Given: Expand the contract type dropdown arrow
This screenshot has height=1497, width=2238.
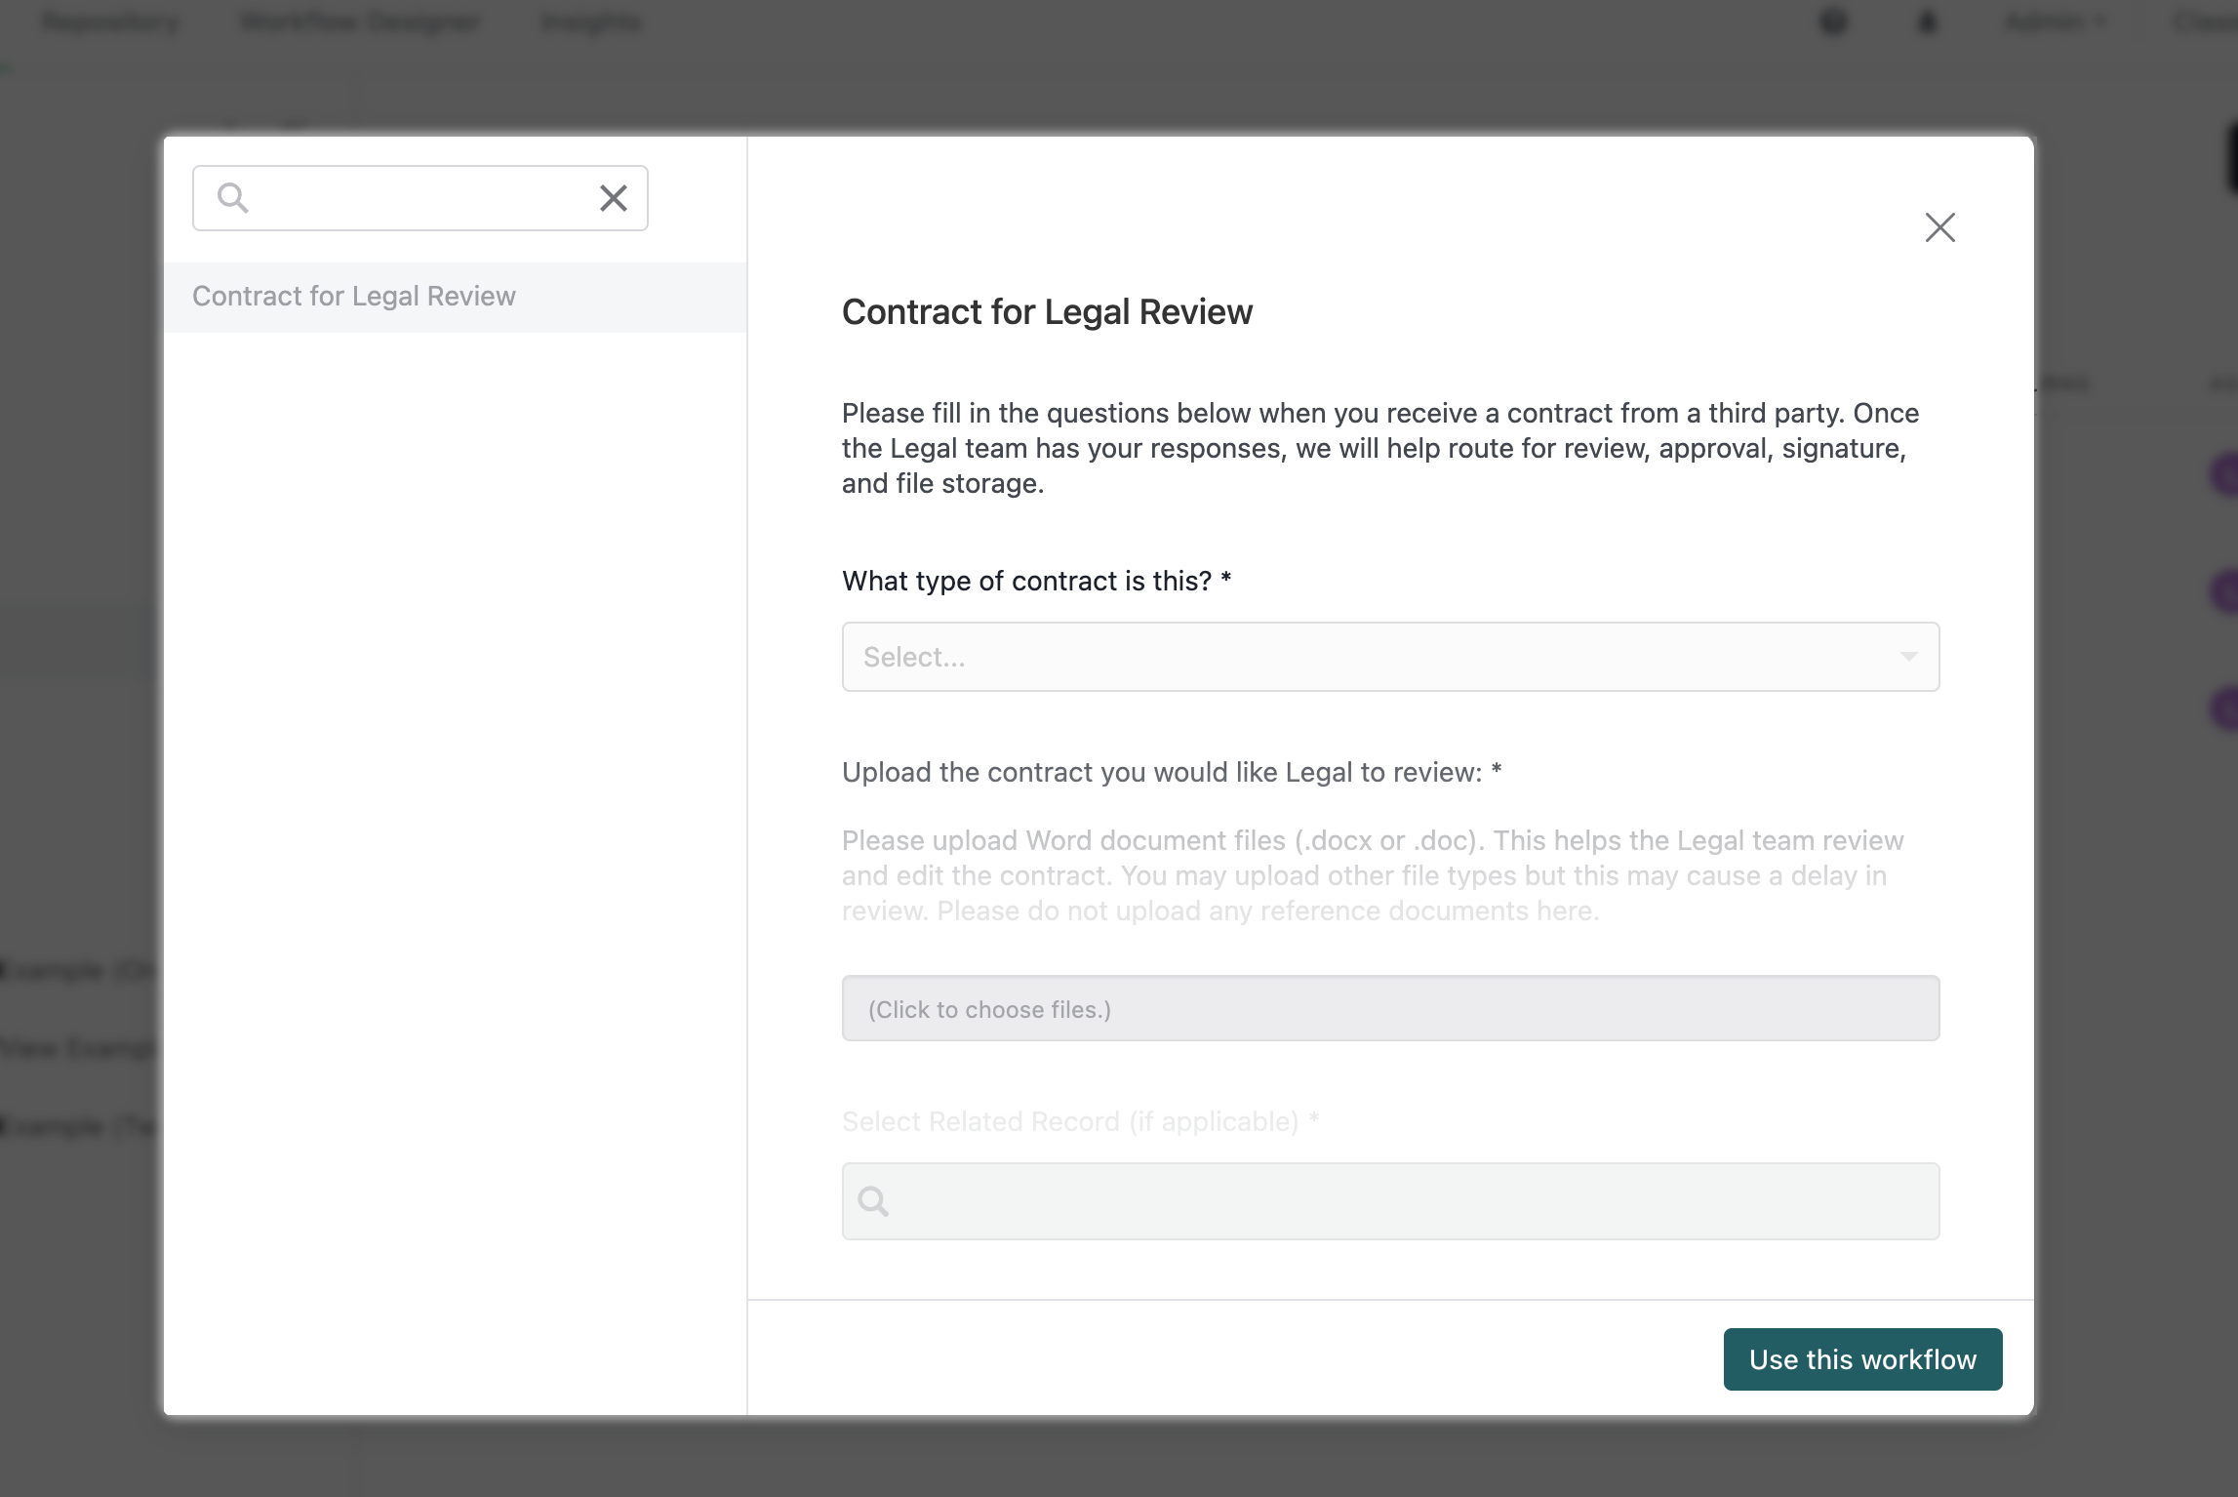Looking at the screenshot, I should tap(1908, 657).
